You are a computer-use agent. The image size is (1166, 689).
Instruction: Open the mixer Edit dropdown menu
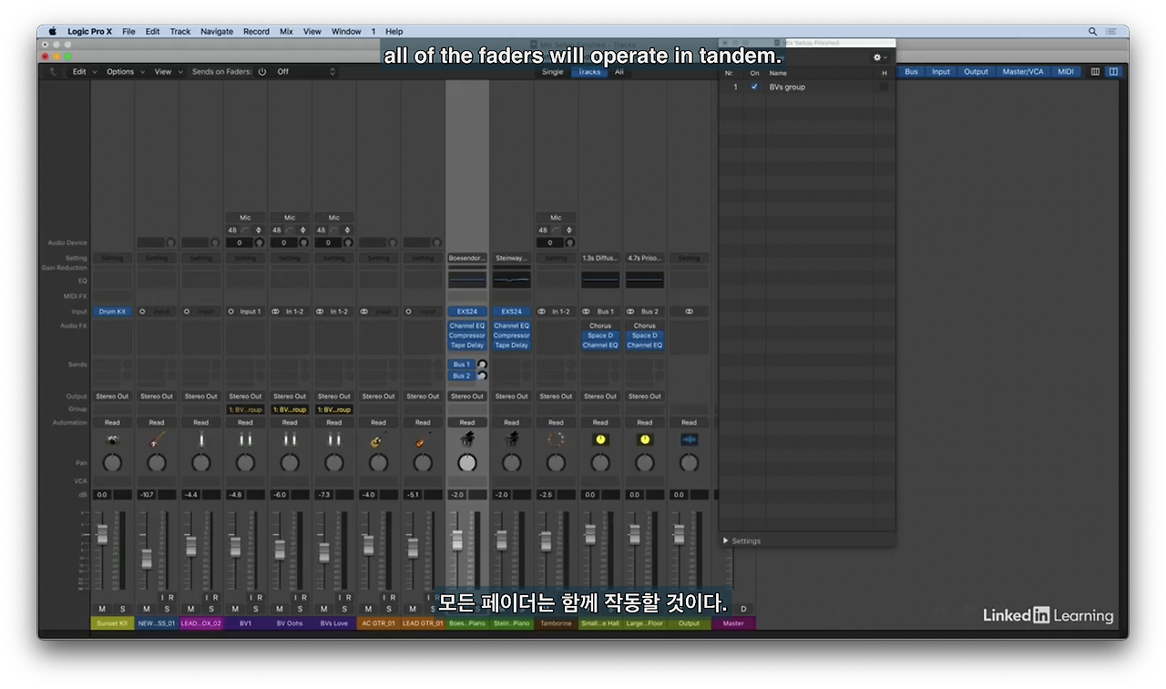point(83,72)
